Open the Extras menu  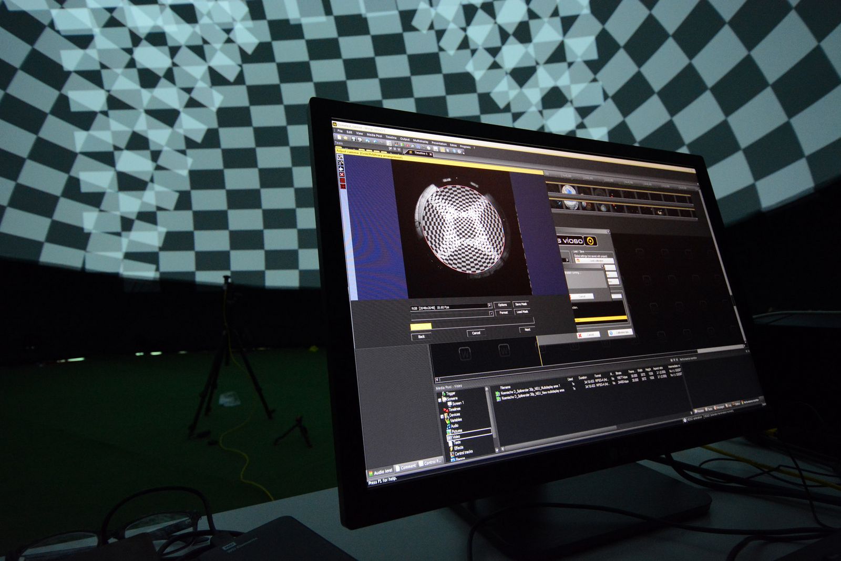pos(453,145)
